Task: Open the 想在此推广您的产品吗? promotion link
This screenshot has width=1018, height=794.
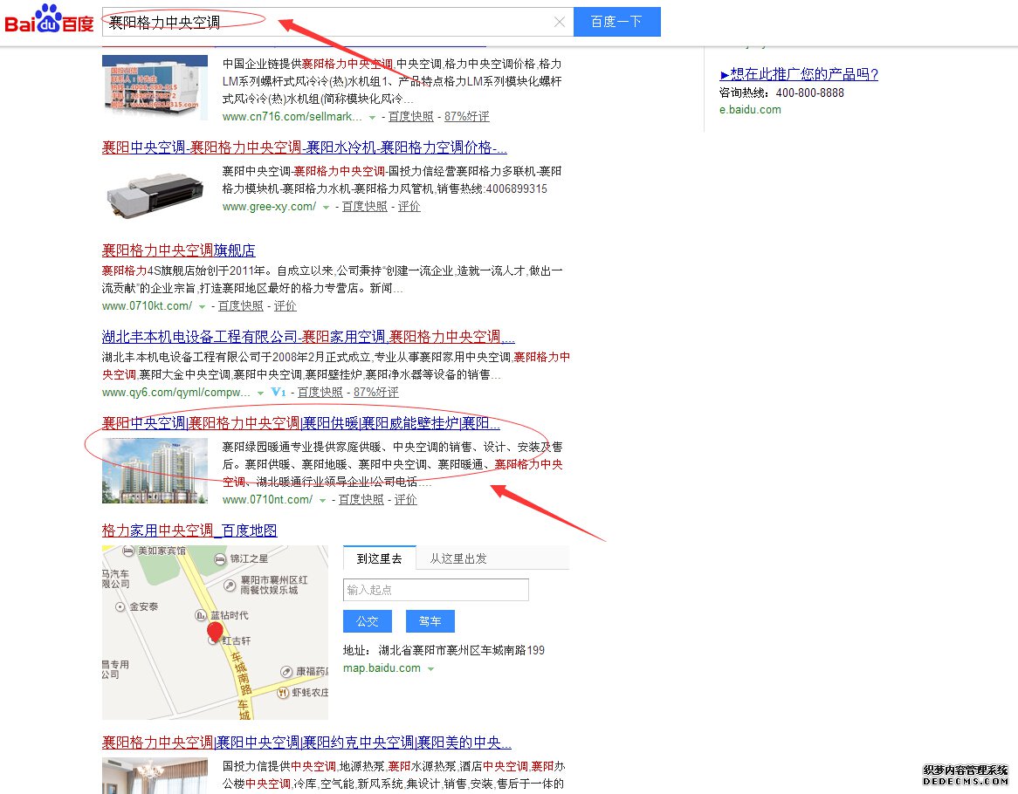Action: pyautogui.click(x=799, y=74)
